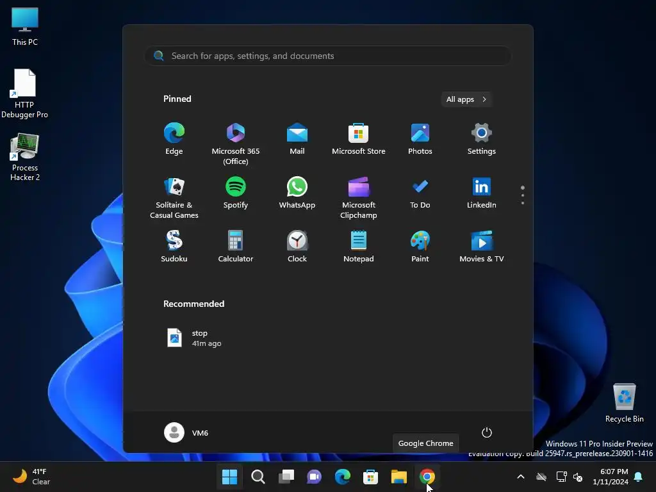Launch Microsoft 365 (Office)
Screen dimensions: 656x492
236,144
